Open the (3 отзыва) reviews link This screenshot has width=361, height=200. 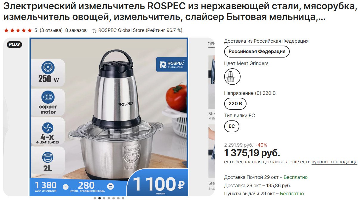51,30
